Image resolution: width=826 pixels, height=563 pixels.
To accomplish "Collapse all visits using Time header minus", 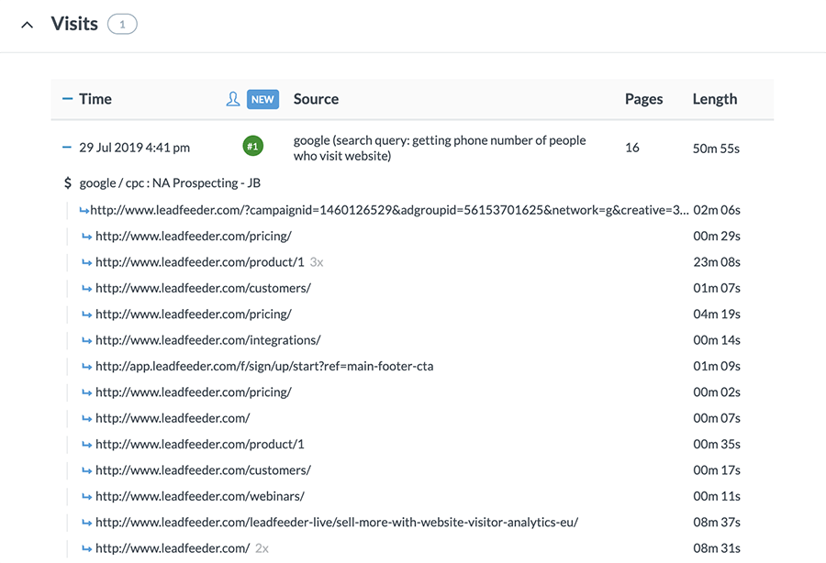I will [x=67, y=98].
